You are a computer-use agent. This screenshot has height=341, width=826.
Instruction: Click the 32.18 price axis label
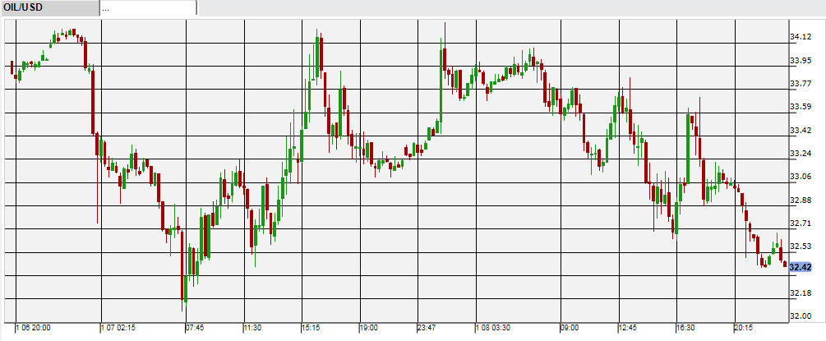click(801, 293)
